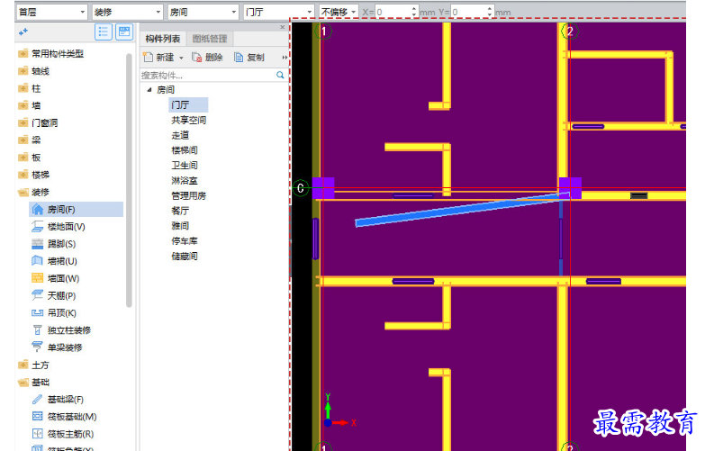705x451 pixels.
Task: Collapse the 房间 tree node
Action: [x=149, y=90]
